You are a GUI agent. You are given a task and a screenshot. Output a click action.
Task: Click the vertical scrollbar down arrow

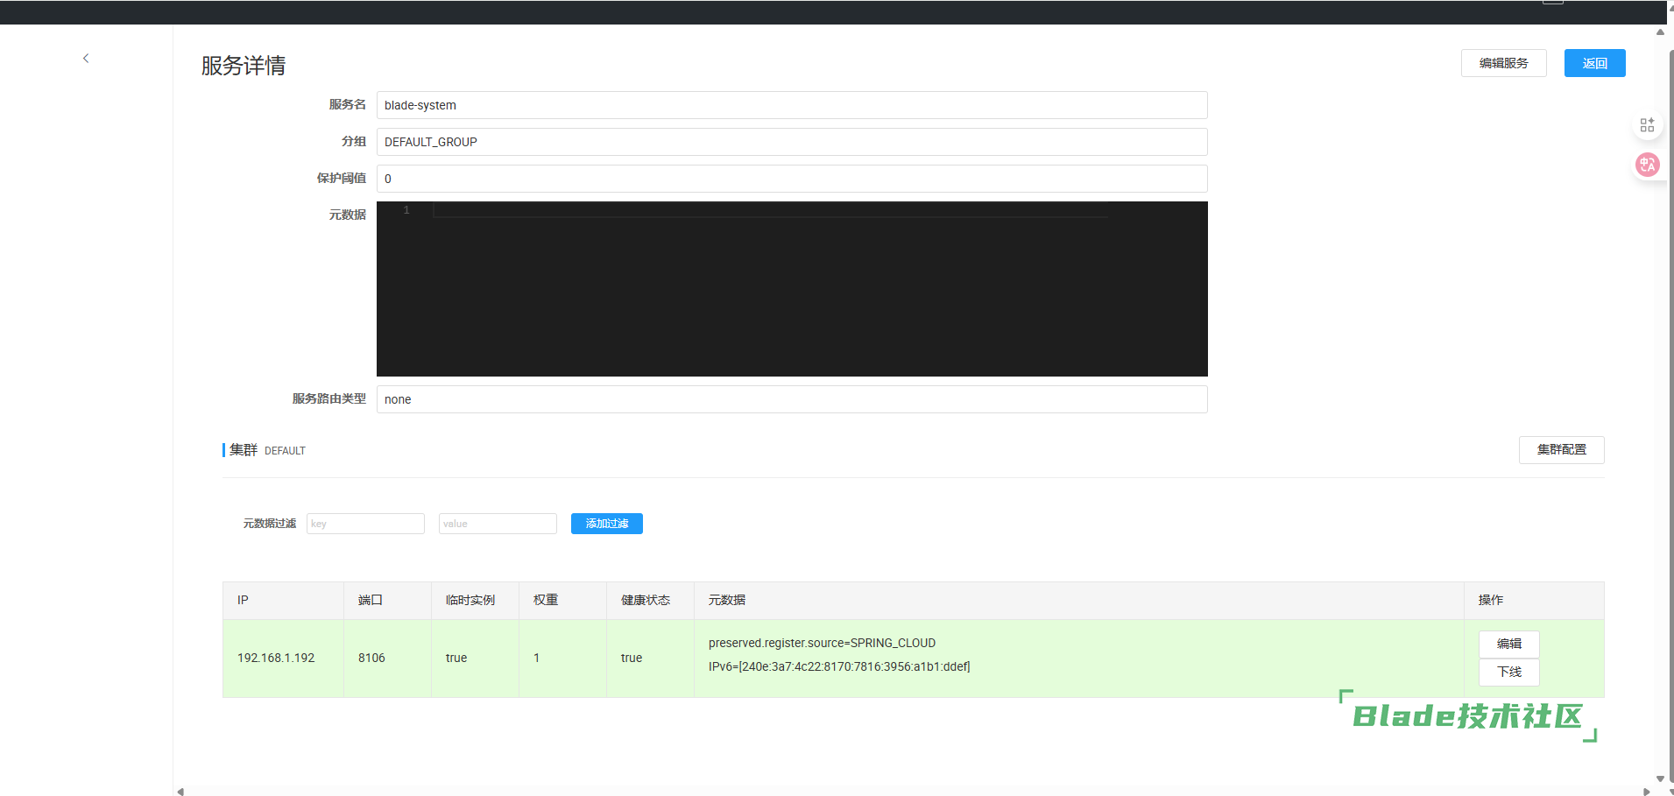click(x=1660, y=778)
